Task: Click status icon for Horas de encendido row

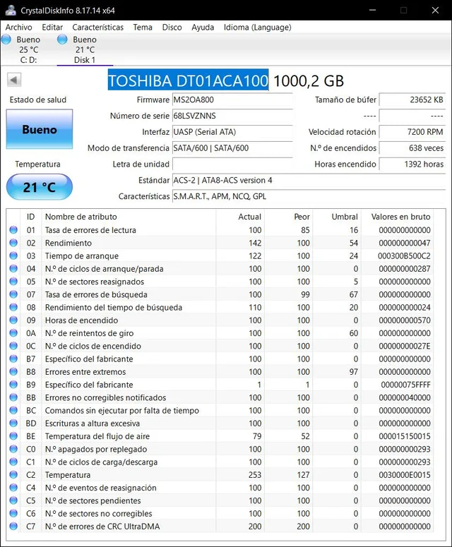Action: click(x=13, y=320)
